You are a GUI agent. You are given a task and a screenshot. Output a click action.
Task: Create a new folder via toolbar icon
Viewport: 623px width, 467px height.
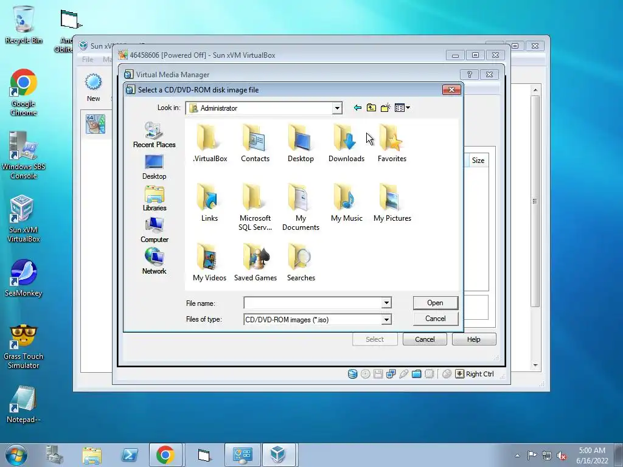pyautogui.click(x=385, y=108)
